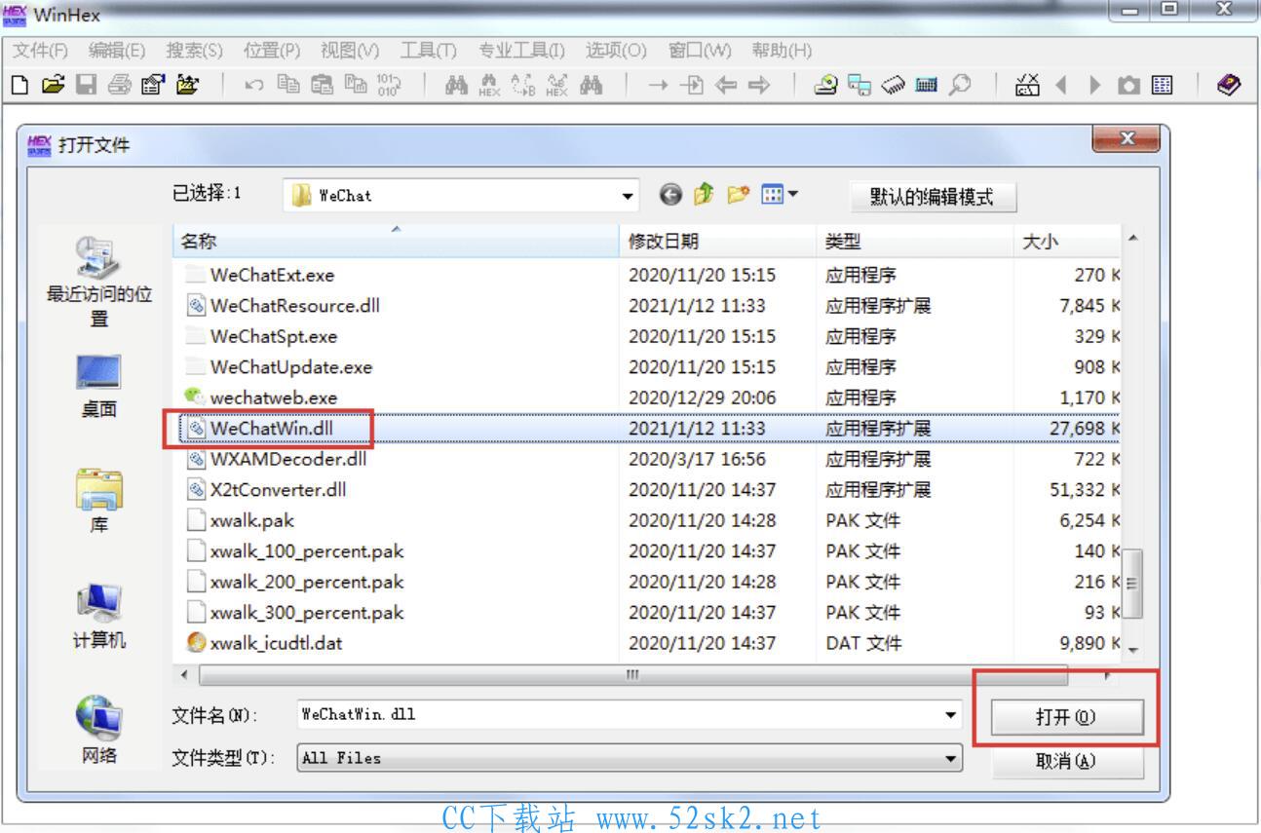
Task: Click the grid table toolbar icon
Action: point(1162,86)
